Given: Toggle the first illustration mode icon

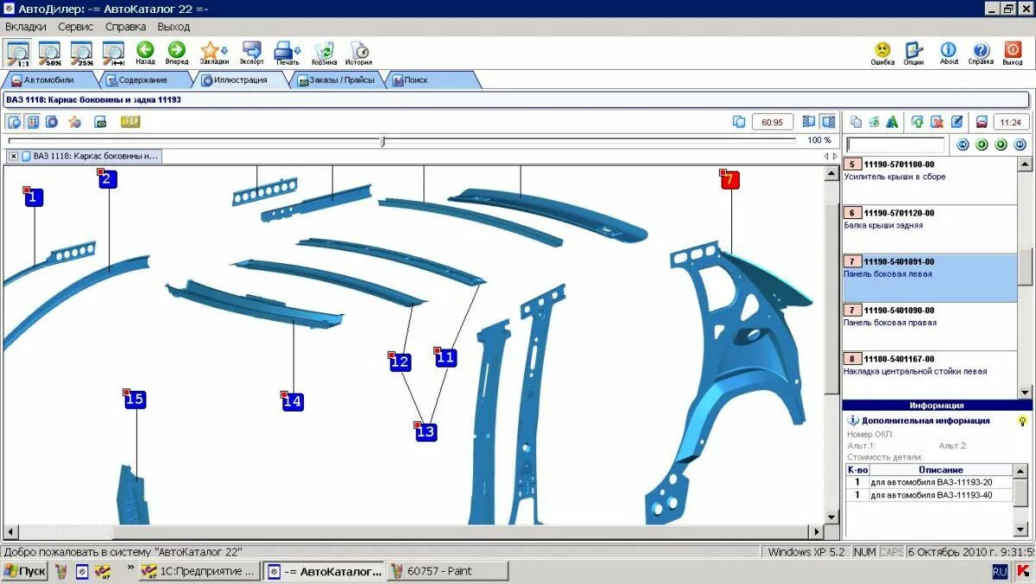Looking at the screenshot, I should click(14, 122).
